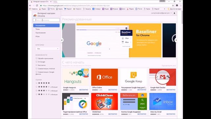Open the Маркет bookmark with the cart icon

tap(68, 9)
